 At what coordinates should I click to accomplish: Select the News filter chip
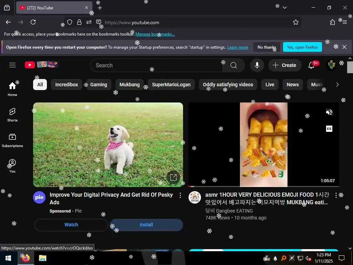pos(293,85)
